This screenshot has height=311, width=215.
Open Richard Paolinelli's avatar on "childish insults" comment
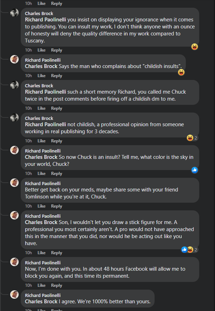14,59
